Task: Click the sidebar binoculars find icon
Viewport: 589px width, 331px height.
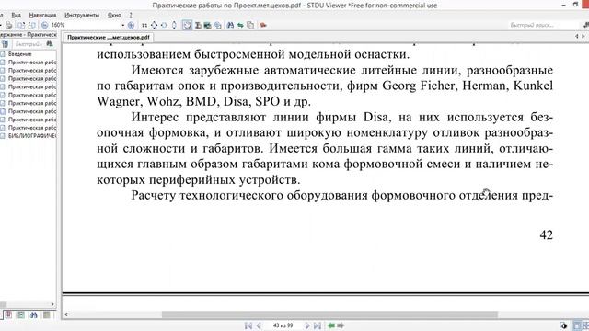Action: click(x=50, y=44)
